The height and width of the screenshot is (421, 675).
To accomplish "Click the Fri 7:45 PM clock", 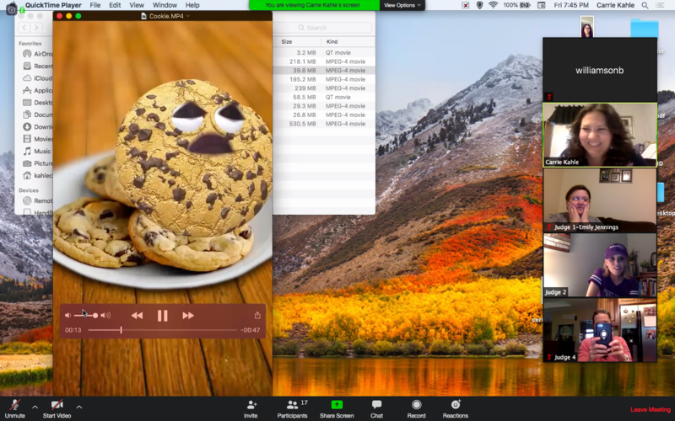I will click(x=571, y=5).
